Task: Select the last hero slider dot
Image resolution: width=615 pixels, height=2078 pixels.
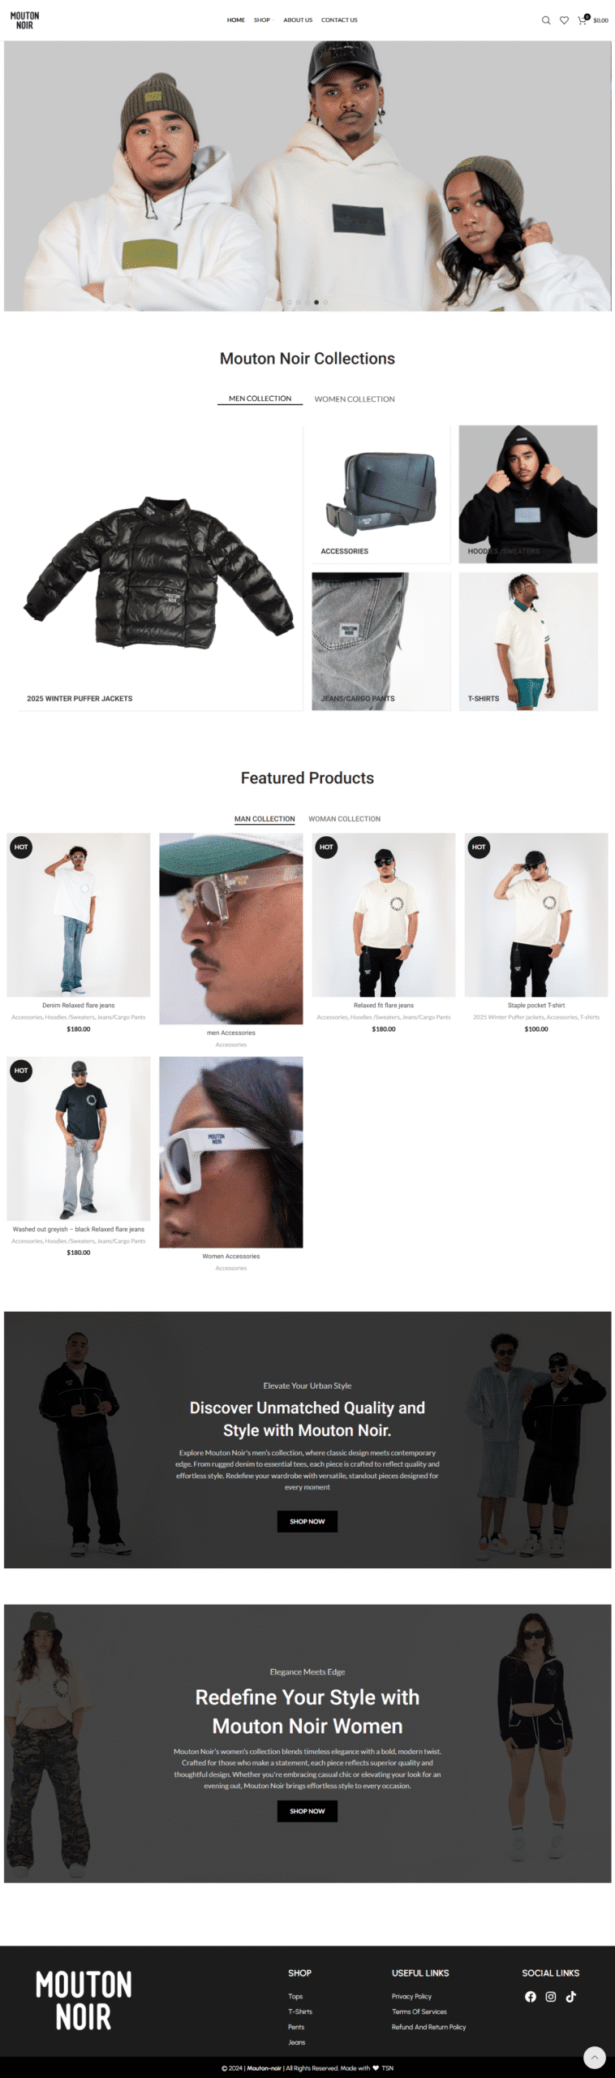Action: (x=326, y=302)
